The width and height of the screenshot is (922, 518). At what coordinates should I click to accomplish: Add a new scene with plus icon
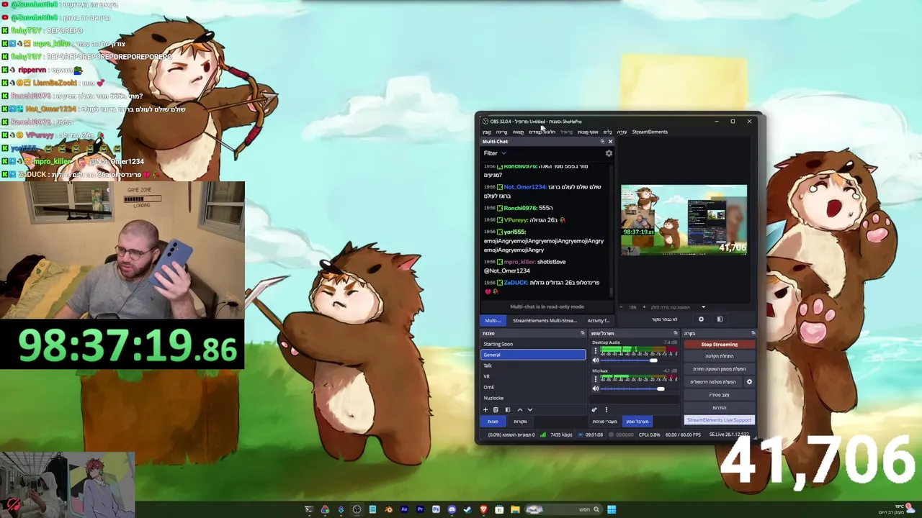485,409
